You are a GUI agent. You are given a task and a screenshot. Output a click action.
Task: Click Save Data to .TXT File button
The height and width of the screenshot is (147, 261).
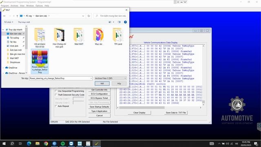(x=176, y=113)
